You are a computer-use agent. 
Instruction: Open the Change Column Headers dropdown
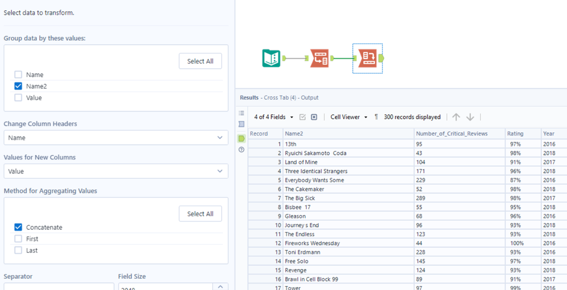click(x=116, y=138)
